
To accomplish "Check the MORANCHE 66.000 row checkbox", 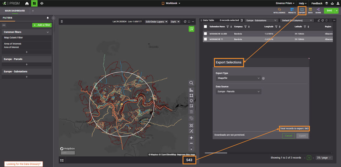I will pos(205,34).
